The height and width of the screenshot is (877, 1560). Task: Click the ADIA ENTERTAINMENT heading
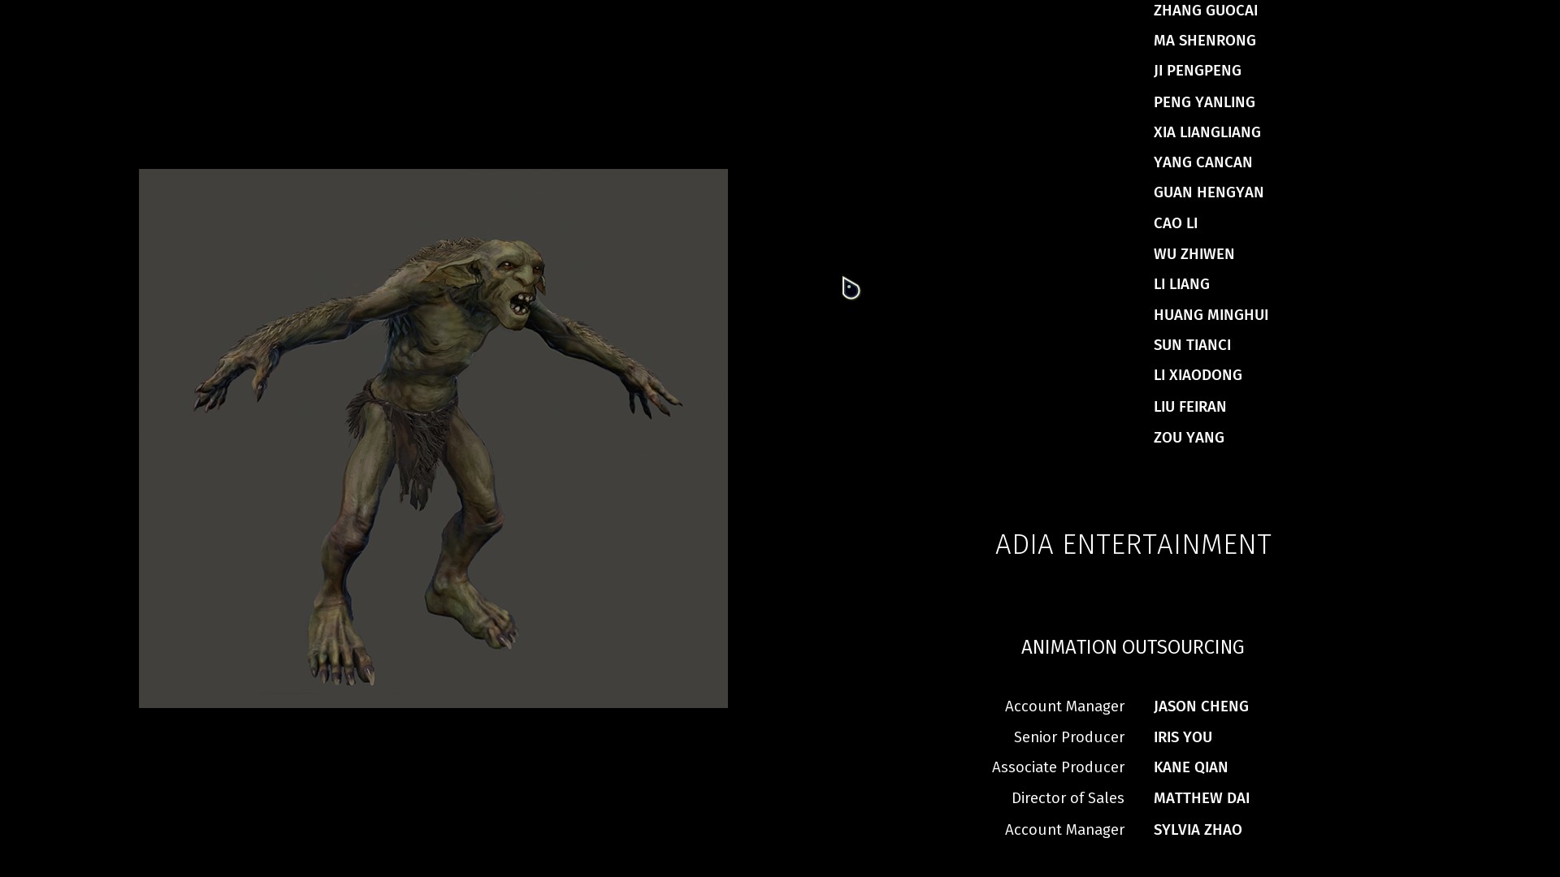point(1133,545)
